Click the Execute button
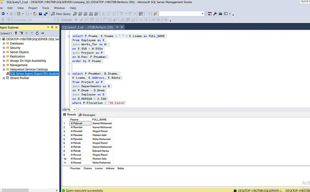 click(64, 20)
